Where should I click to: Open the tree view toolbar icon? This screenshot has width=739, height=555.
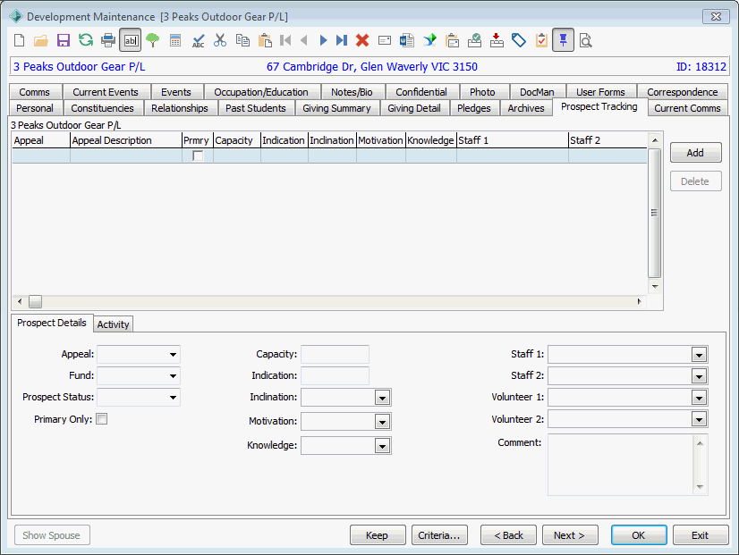click(x=153, y=40)
